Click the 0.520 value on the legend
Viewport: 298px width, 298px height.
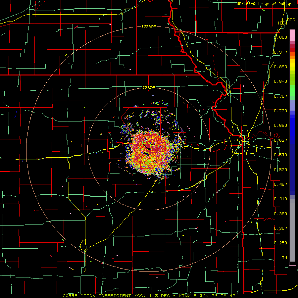tap(280, 170)
